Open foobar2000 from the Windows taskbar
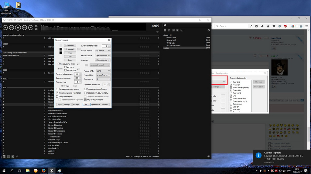Image resolution: width=311 pixels, height=174 pixels. tap(52, 171)
